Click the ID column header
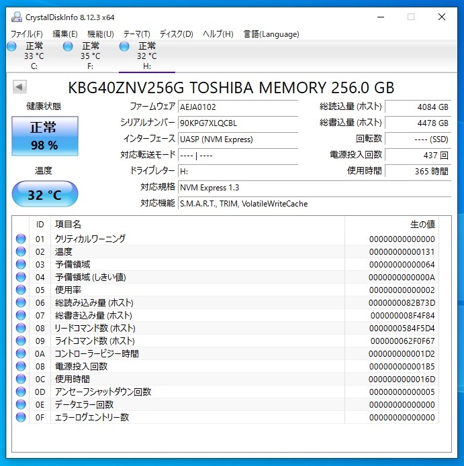Screen dimensions: 464x466 40,224
